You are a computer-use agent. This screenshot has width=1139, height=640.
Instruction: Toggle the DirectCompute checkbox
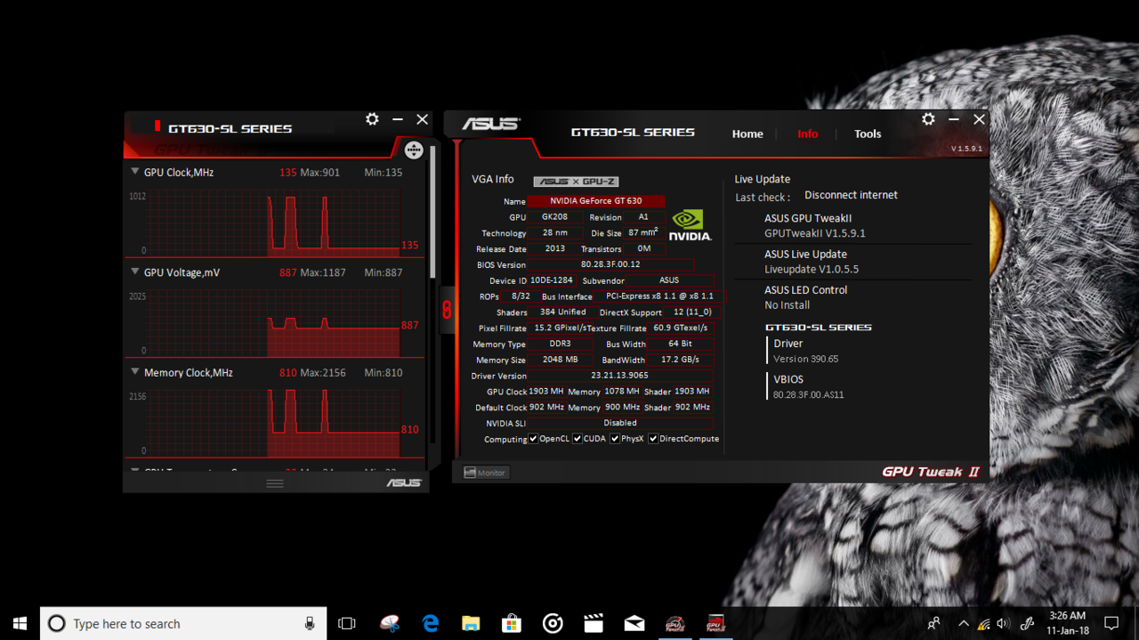pyautogui.click(x=653, y=438)
